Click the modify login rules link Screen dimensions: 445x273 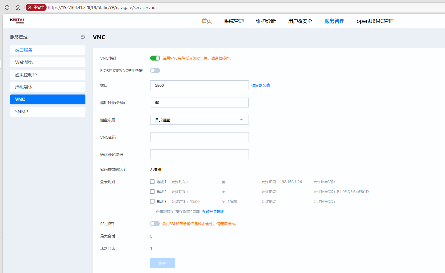(x=213, y=212)
